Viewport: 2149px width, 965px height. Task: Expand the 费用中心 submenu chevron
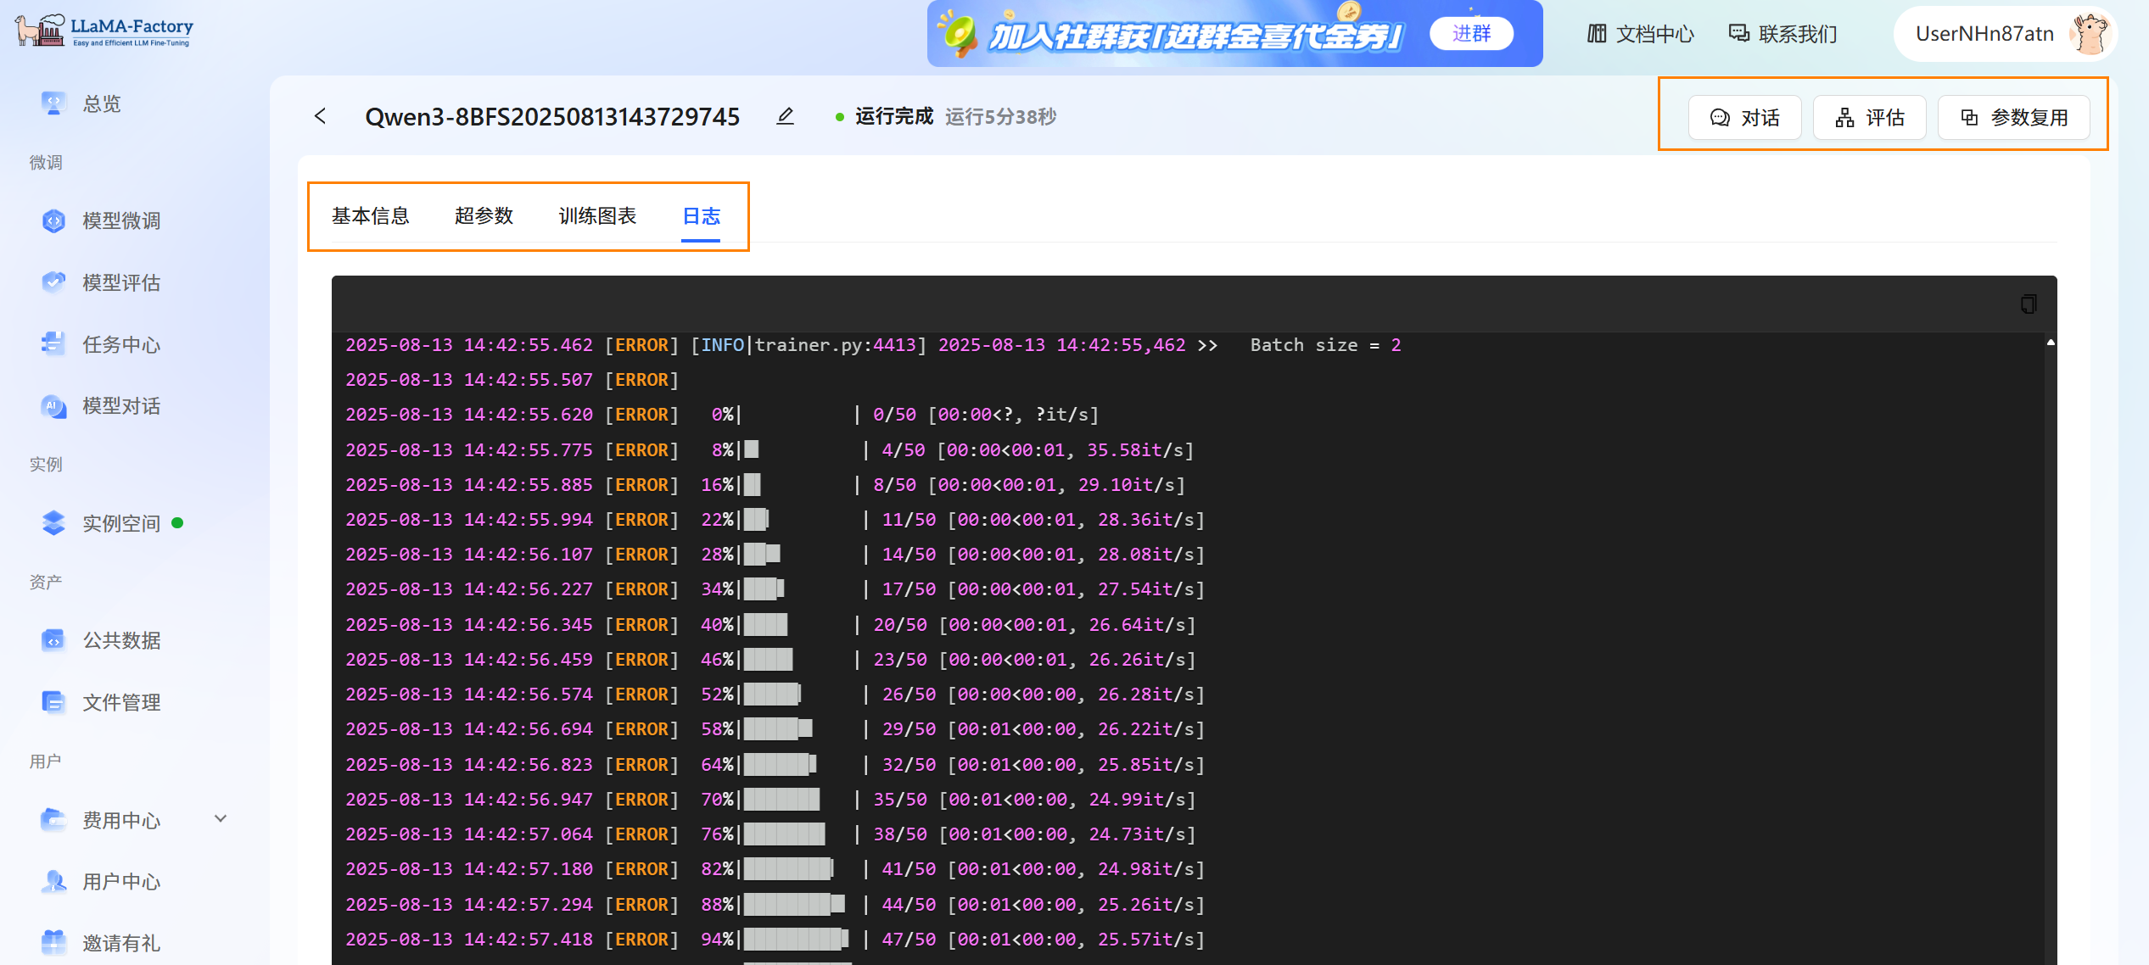point(221,819)
